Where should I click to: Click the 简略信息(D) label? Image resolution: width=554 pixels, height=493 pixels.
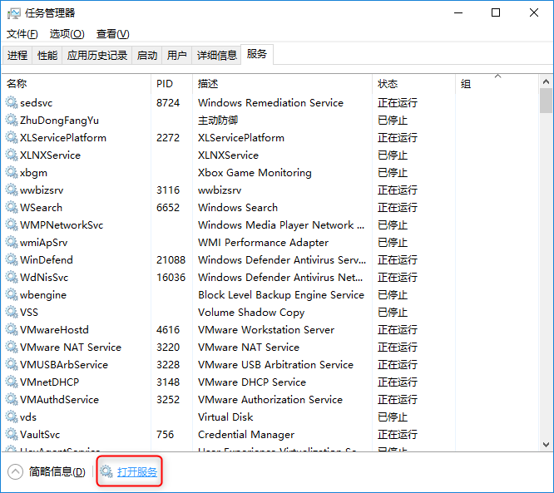coord(57,472)
